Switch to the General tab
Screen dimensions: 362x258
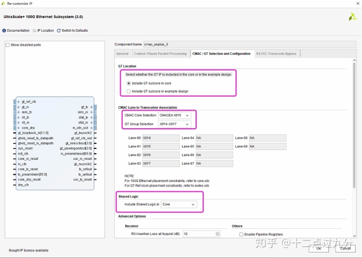(x=122, y=54)
